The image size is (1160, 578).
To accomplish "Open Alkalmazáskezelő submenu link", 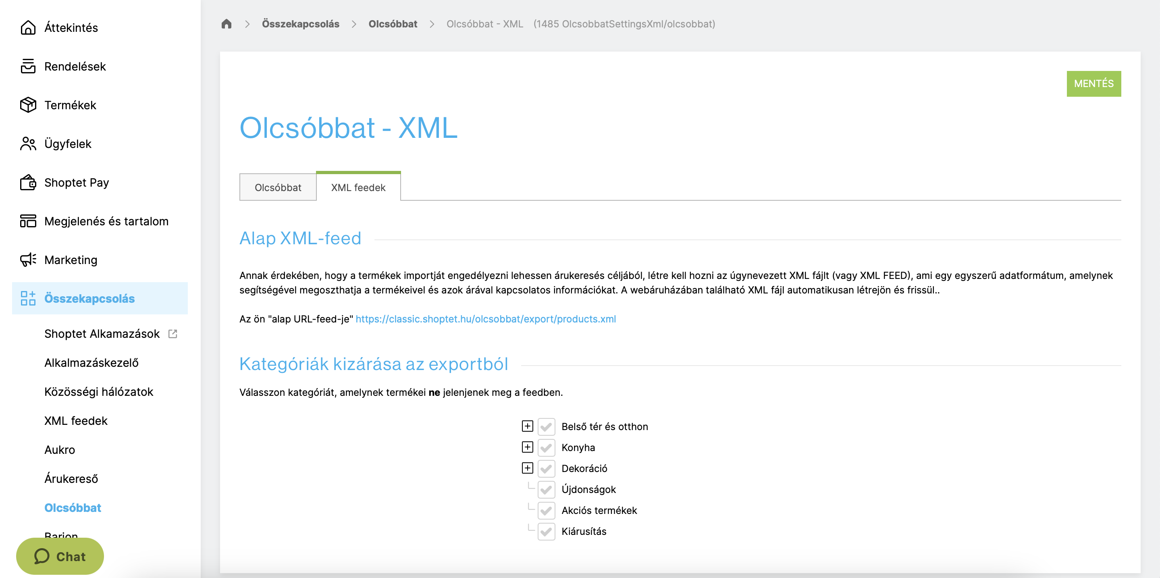I will click(x=91, y=363).
